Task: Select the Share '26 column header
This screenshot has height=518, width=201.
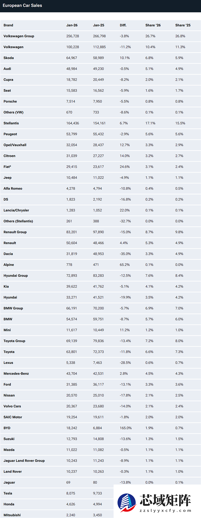Action: (x=153, y=25)
